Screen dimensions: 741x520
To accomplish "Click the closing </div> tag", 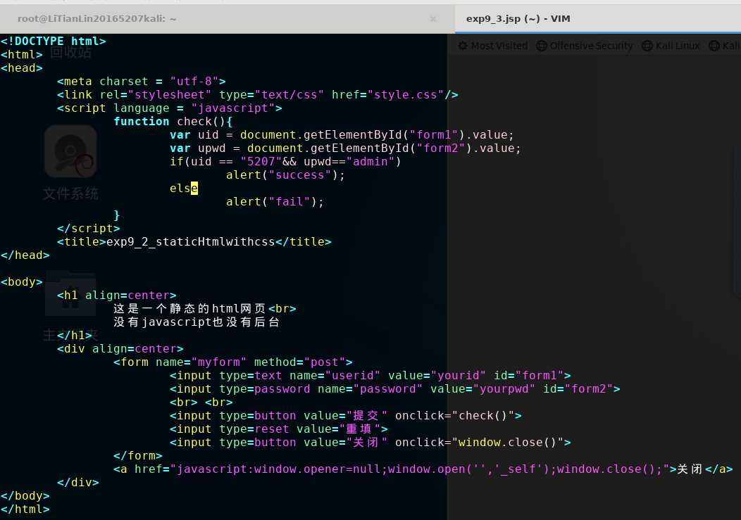I will [x=78, y=482].
